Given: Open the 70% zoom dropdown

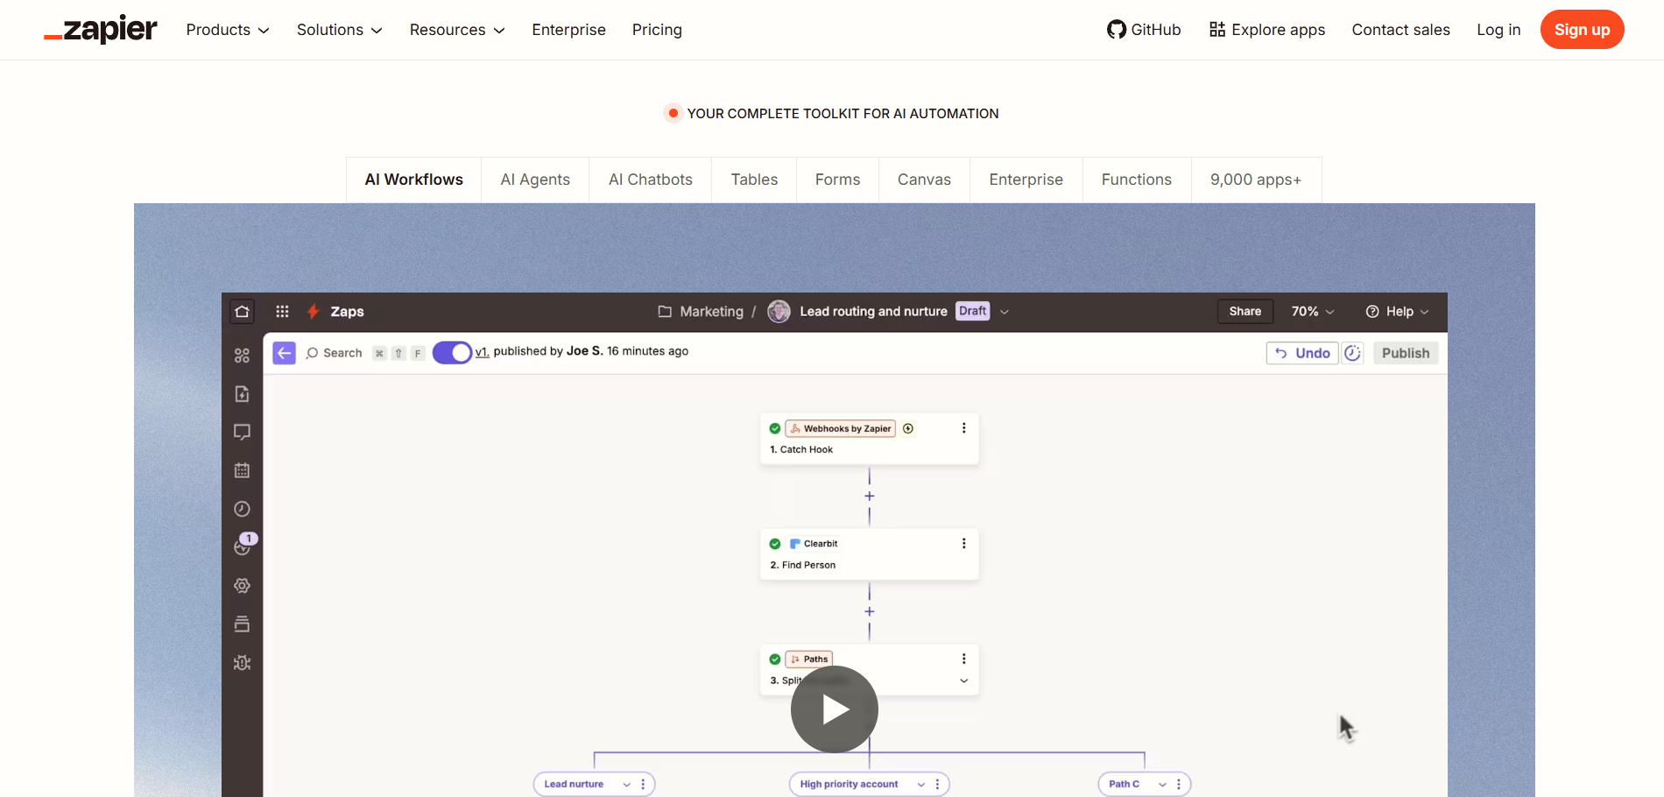Looking at the screenshot, I should coord(1313,312).
